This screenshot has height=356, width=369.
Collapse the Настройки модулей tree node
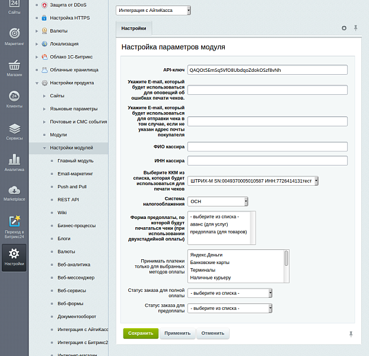click(45, 148)
